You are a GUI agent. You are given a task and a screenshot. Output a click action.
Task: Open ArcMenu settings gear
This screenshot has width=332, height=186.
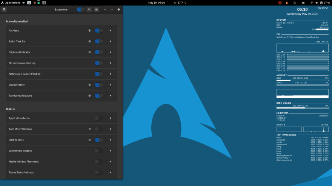coord(89,30)
